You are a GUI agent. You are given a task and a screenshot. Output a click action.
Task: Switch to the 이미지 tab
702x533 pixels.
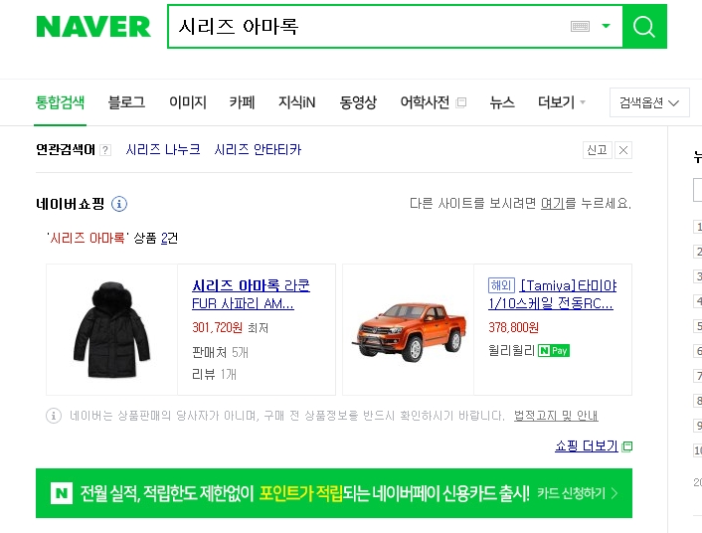[188, 102]
